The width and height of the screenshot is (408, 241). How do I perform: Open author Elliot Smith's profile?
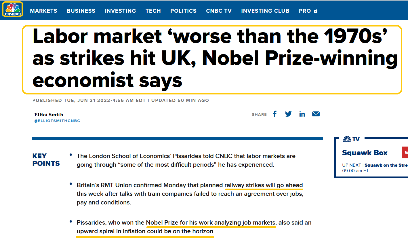[49, 115]
